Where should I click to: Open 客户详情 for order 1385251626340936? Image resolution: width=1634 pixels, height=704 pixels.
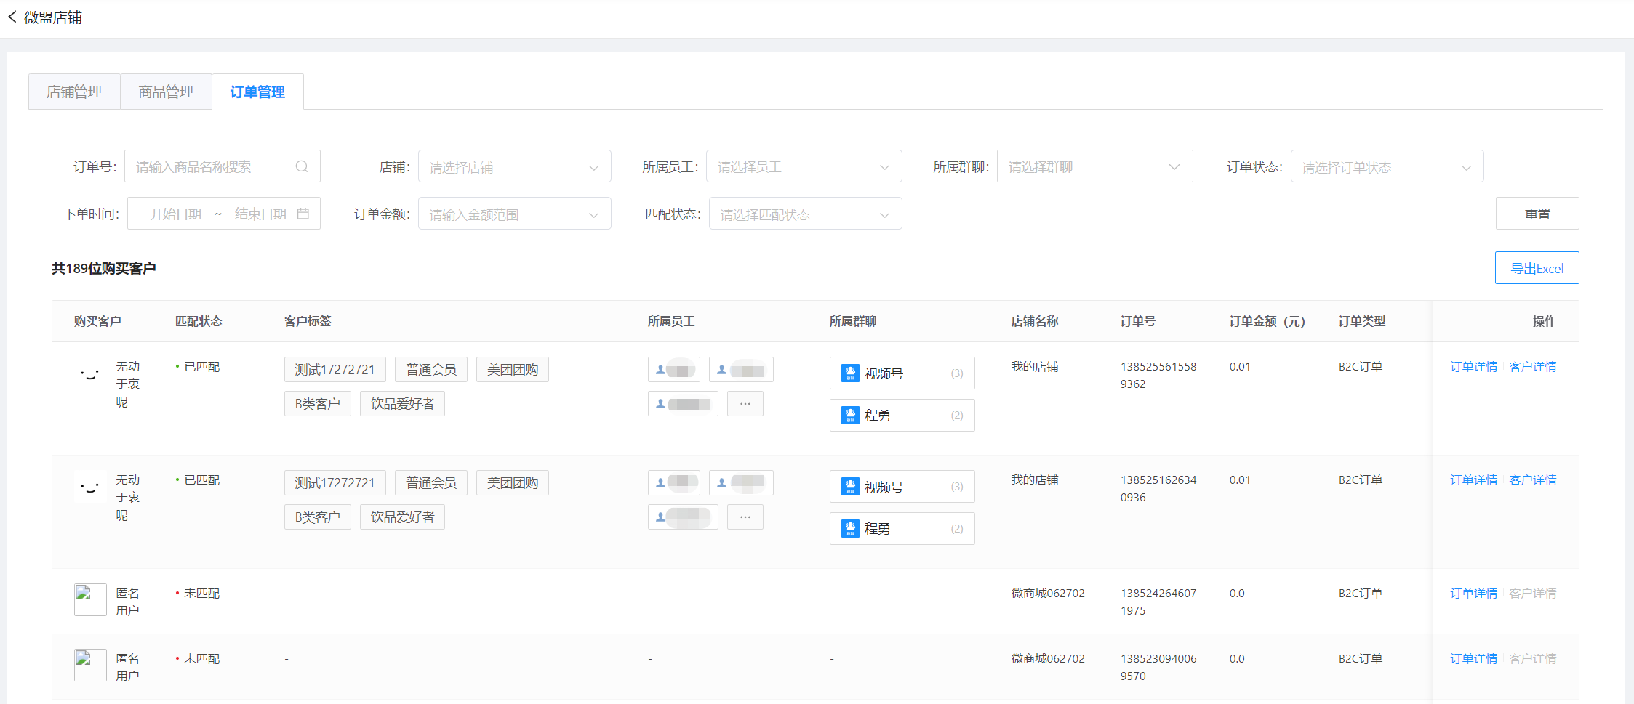(x=1532, y=480)
